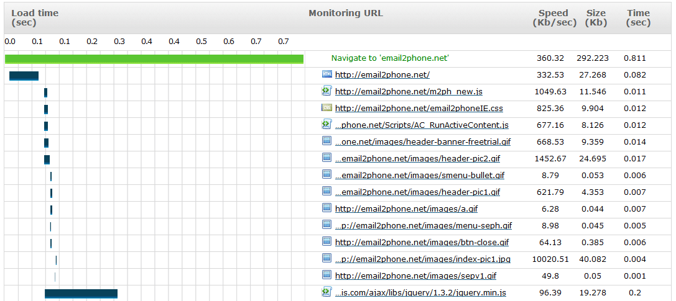This screenshot has height=301, width=676.
Task: Select the Navigate to 'email2phone.net' step
Action: [x=390, y=58]
